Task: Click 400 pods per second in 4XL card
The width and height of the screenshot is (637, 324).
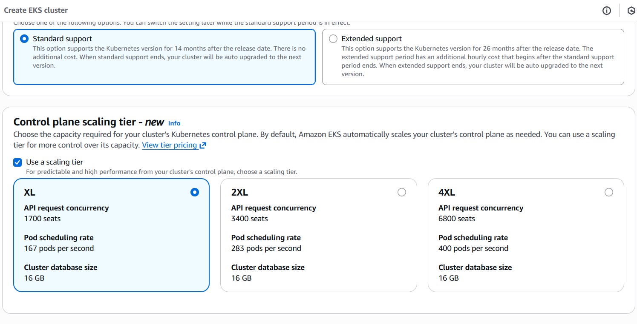Action: pos(473,248)
